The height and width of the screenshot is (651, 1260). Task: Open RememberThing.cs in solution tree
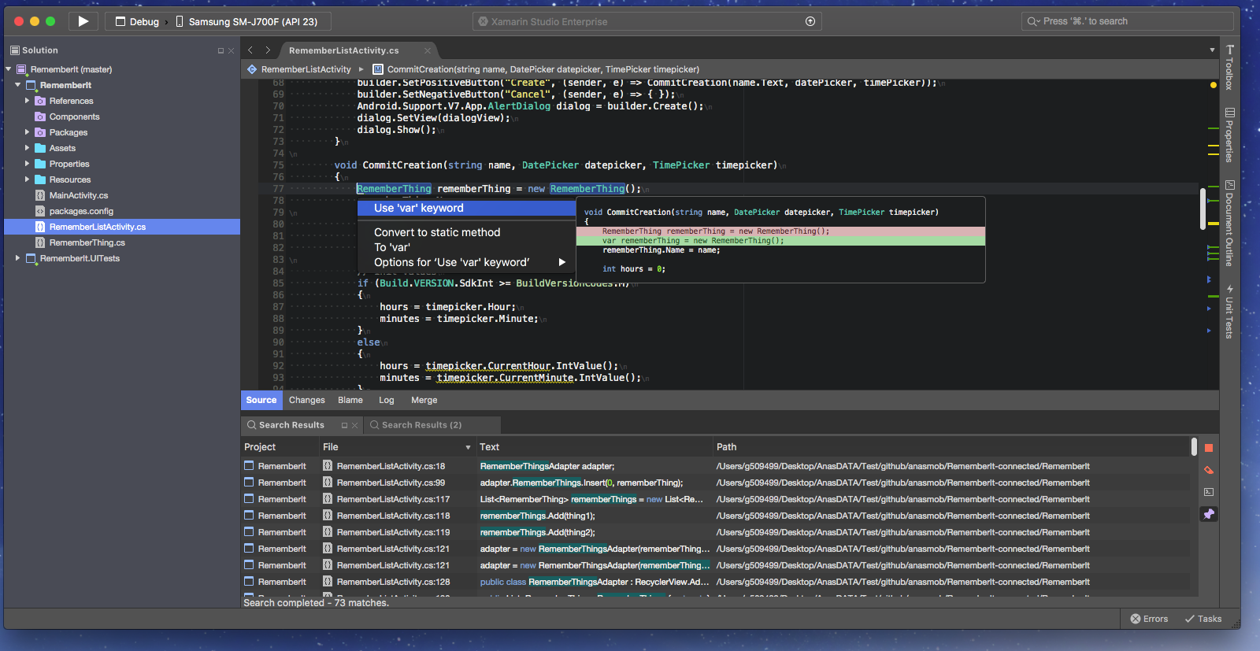pyautogui.click(x=87, y=242)
